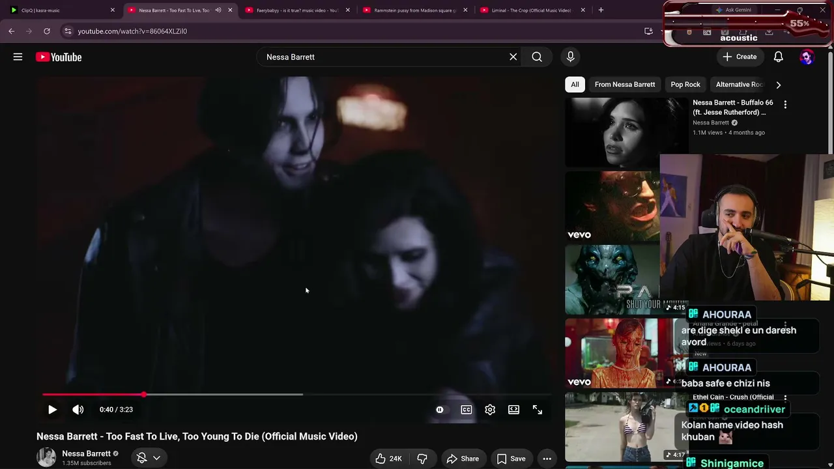
Task: Show more filter chips with the arrow
Action: click(x=778, y=85)
